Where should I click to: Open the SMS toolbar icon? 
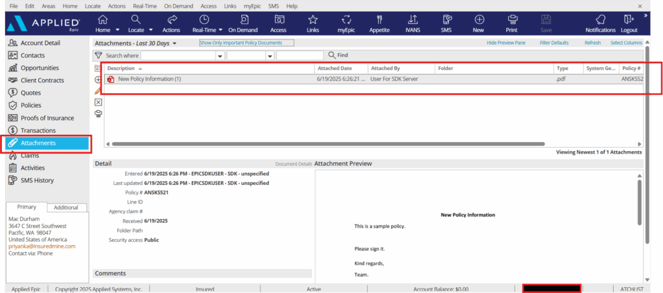coord(447,19)
